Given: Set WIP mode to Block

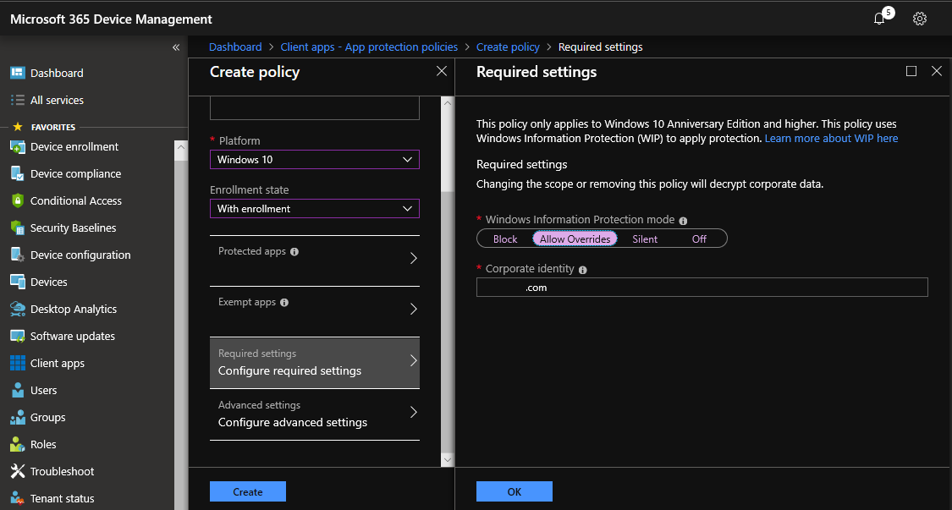Looking at the screenshot, I should pyautogui.click(x=505, y=239).
